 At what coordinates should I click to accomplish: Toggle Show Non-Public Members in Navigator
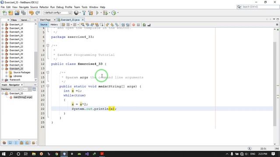click(x=21, y=143)
